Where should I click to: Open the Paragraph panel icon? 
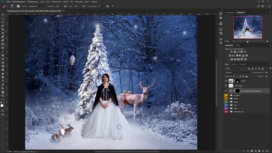[x=221, y=43]
